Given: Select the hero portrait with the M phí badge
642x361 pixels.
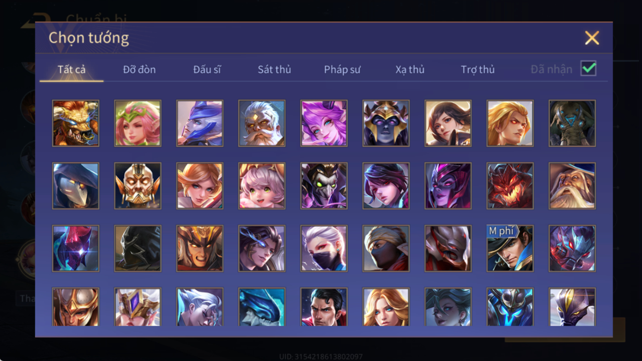Looking at the screenshot, I should (510, 248).
